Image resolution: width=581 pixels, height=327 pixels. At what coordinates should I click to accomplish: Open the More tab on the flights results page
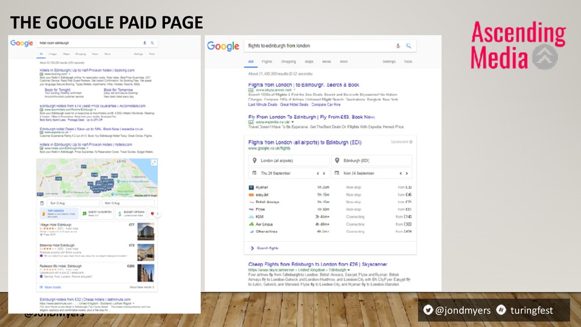344,61
